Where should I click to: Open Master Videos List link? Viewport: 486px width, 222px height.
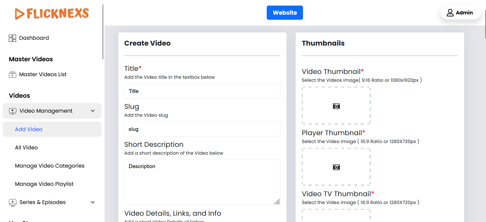pyautogui.click(x=43, y=74)
